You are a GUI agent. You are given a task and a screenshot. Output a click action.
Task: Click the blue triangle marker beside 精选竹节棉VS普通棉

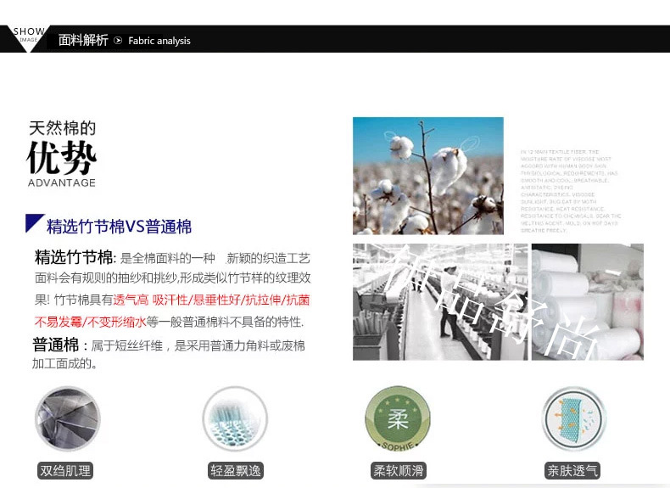click(34, 224)
